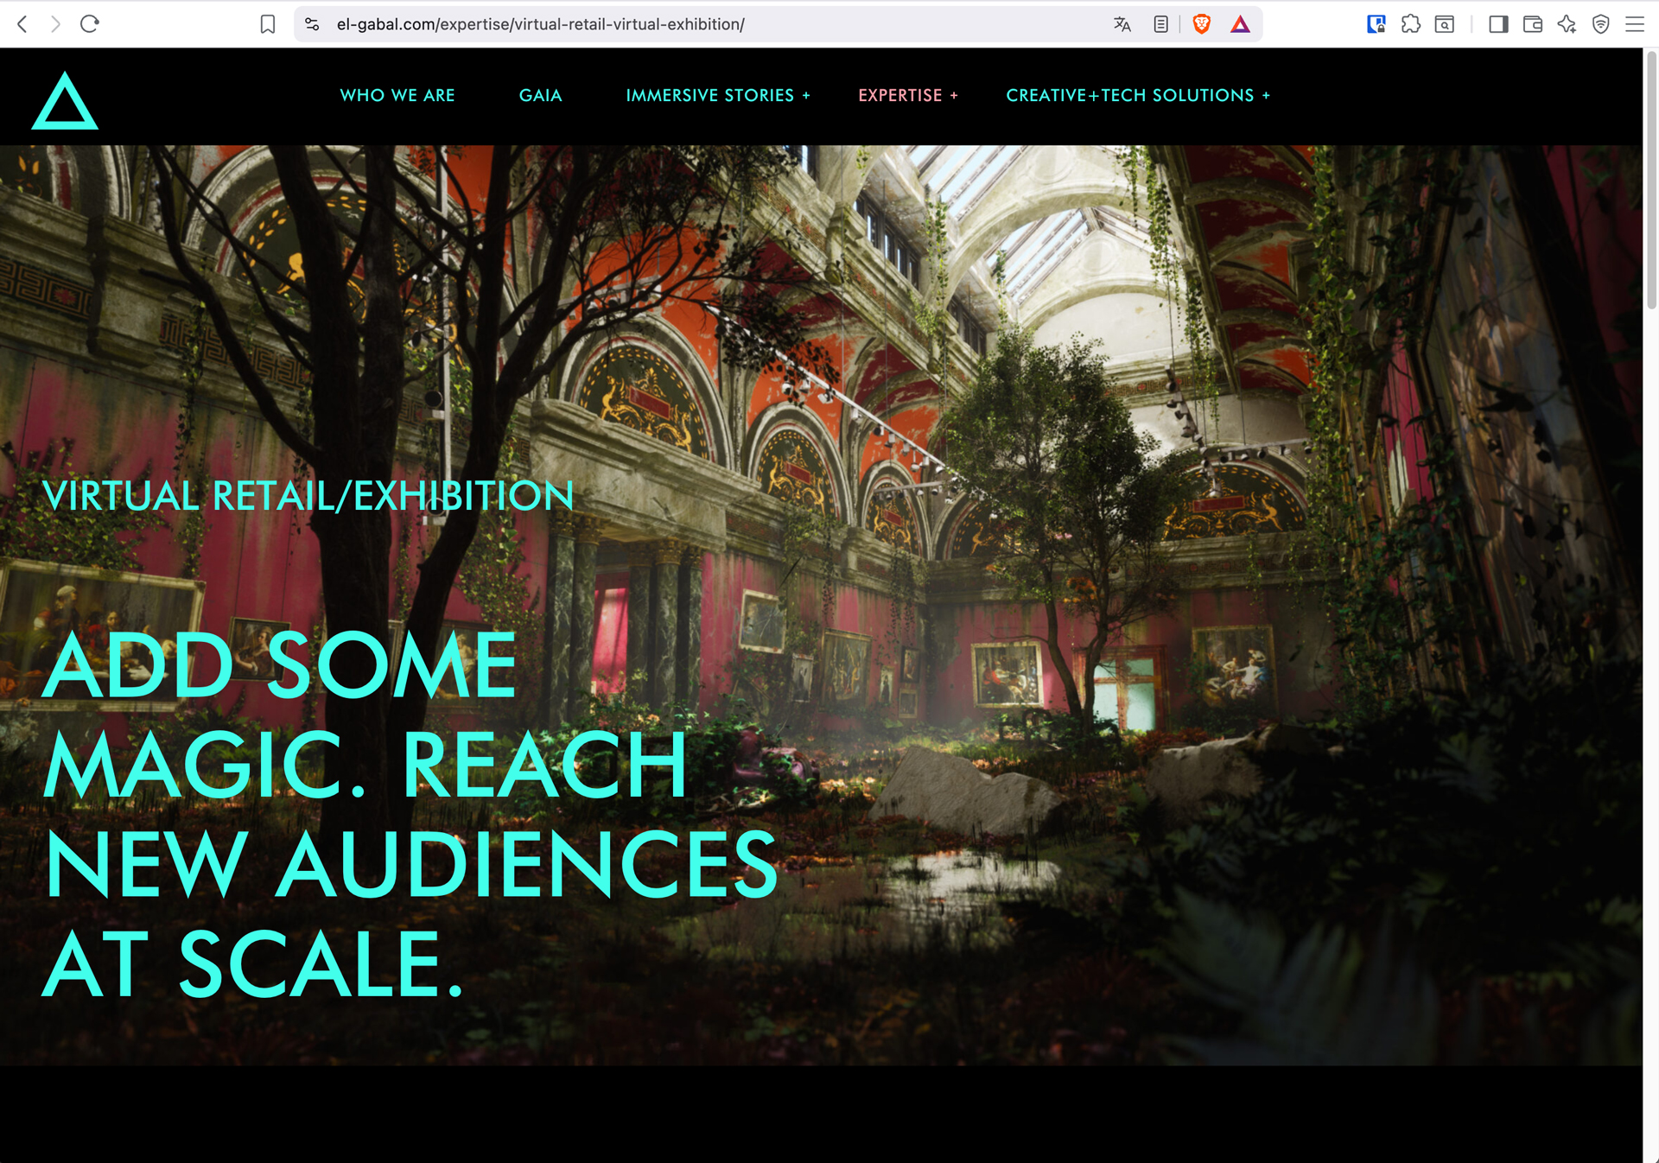Click the translate page icon

(1122, 24)
